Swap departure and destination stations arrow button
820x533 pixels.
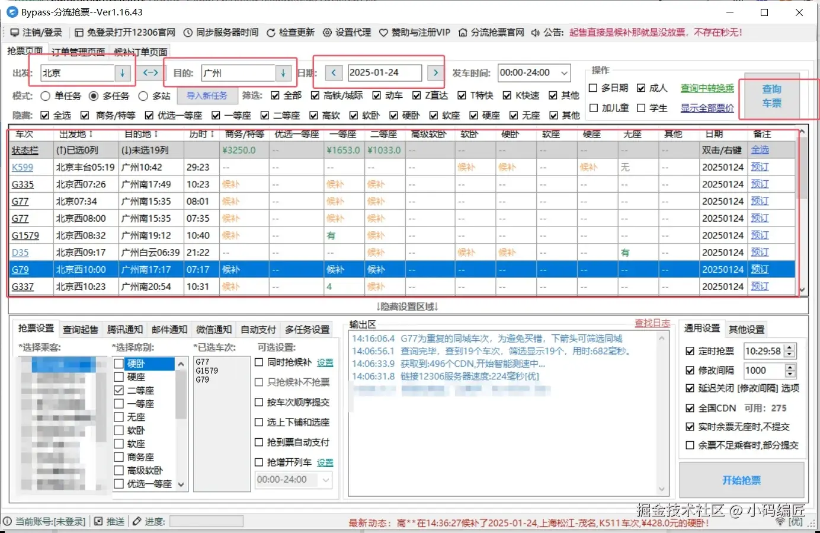click(x=150, y=73)
